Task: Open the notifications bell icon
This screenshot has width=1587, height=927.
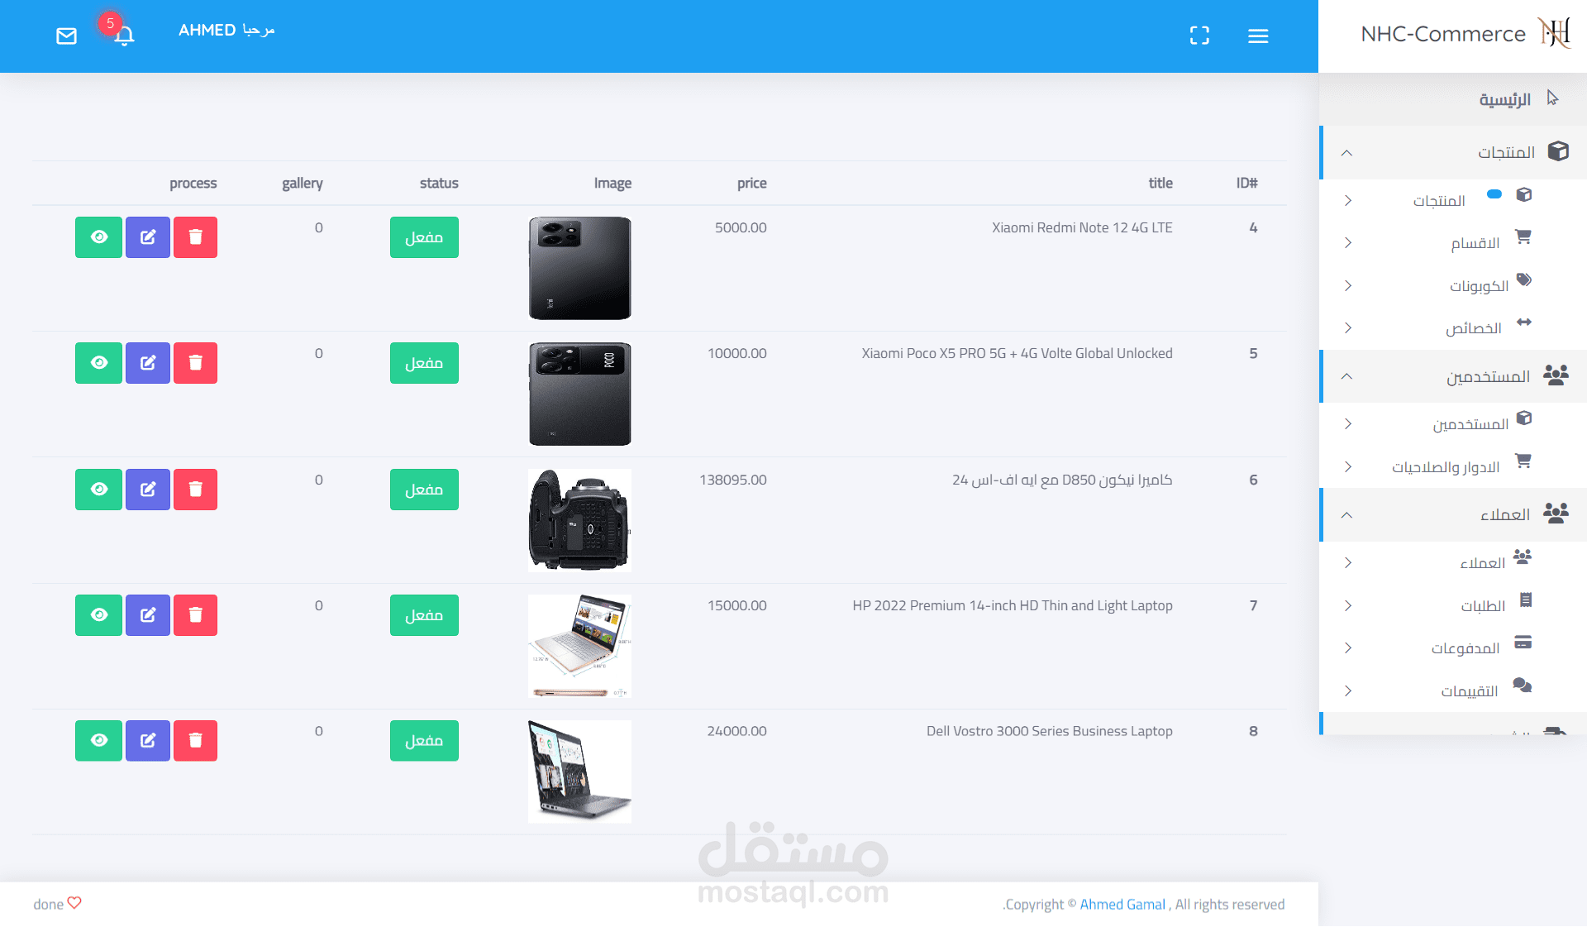Action: coord(124,36)
